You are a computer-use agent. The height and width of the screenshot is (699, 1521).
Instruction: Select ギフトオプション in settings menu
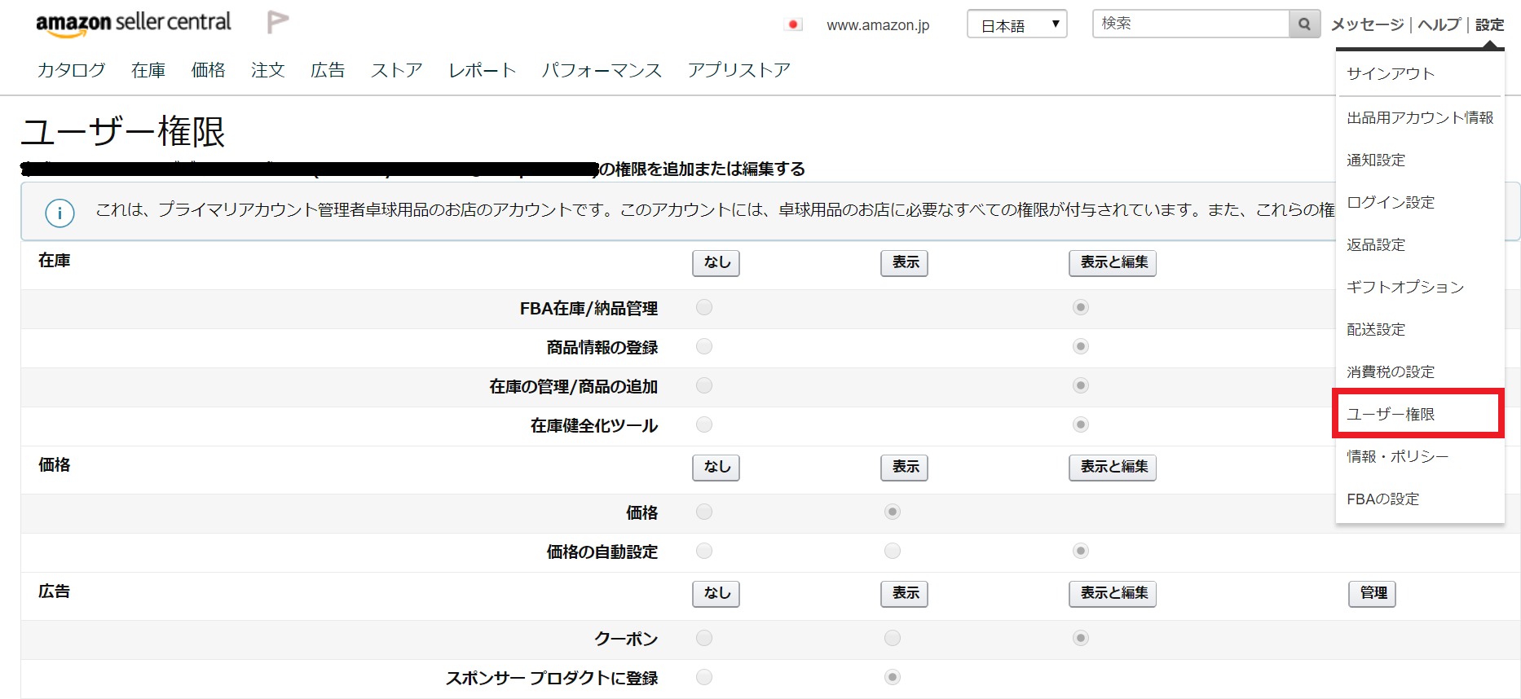tap(1405, 287)
